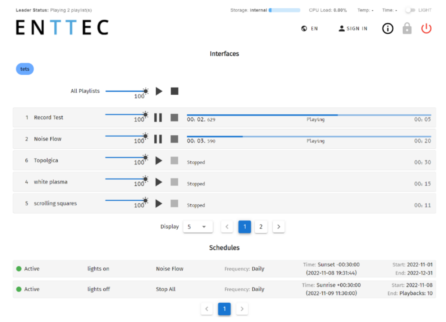Stop all playlists
Viewport: 446px width, 322px height.
click(174, 91)
